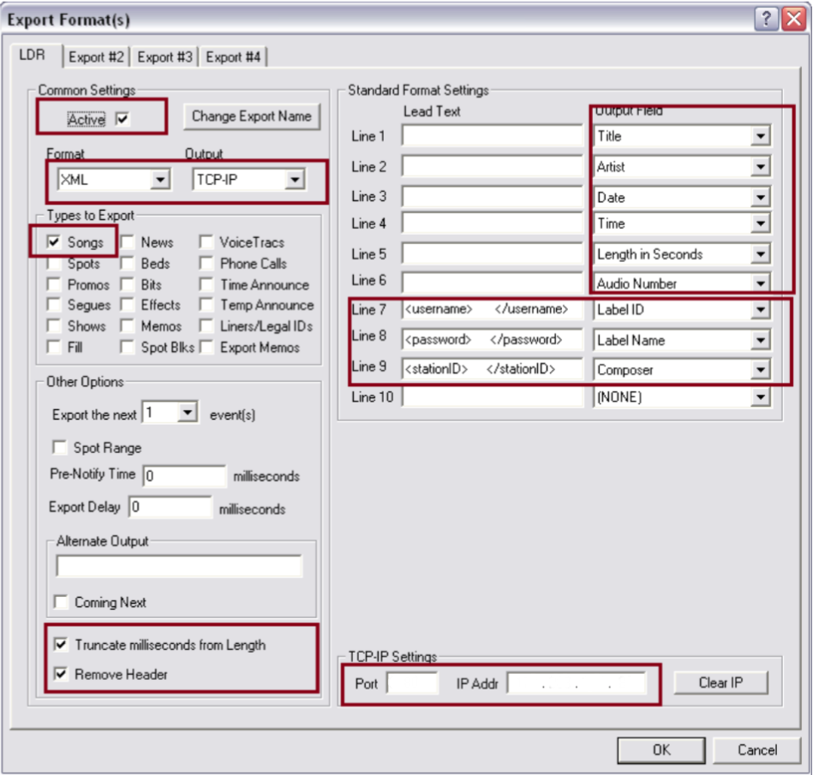Enable the Coming Next checkbox
The height and width of the screenshot is (775, 813).
[61, 602]
